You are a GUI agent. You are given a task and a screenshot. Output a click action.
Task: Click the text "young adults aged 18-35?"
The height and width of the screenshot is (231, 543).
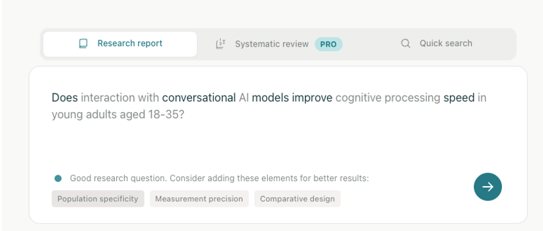[117, 115]
